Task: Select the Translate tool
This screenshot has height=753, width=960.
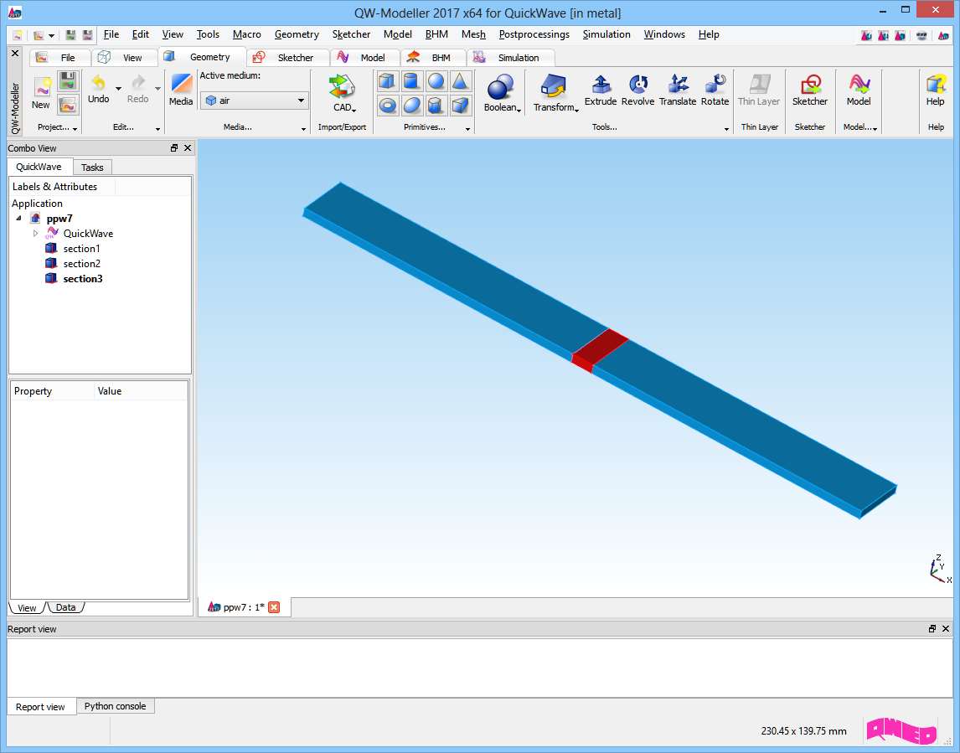Action: 678,90
